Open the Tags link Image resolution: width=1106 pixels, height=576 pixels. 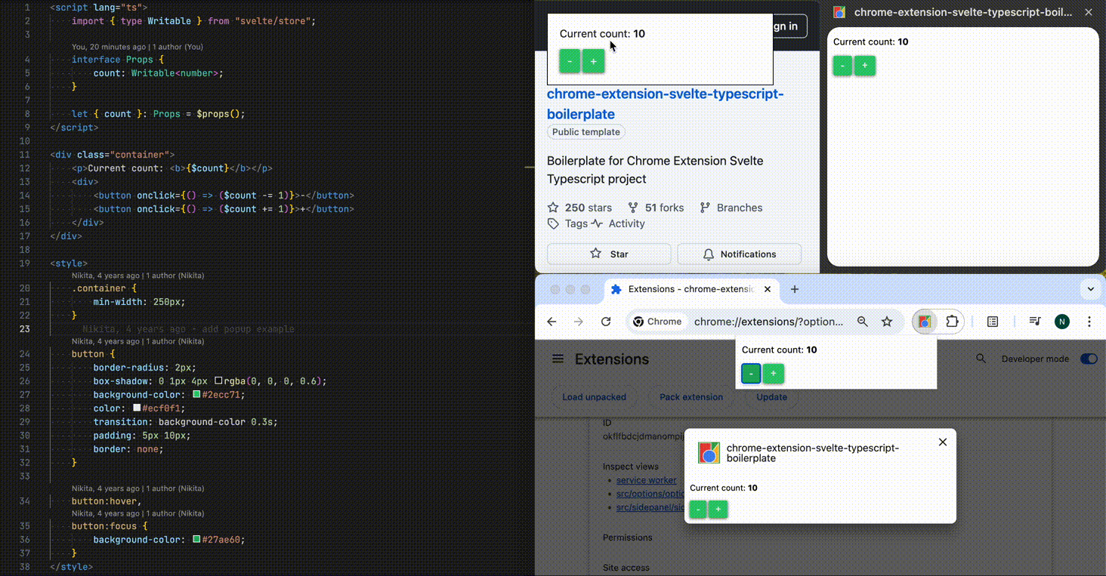(576, 223)
